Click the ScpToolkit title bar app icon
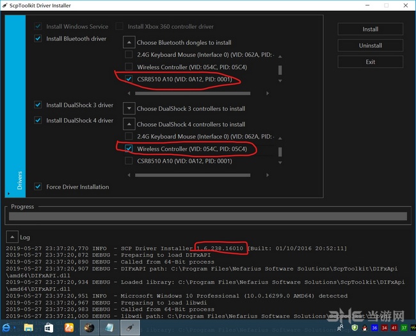Image resolution: width=416 pixels, height=336 pixels. [4, 5]
